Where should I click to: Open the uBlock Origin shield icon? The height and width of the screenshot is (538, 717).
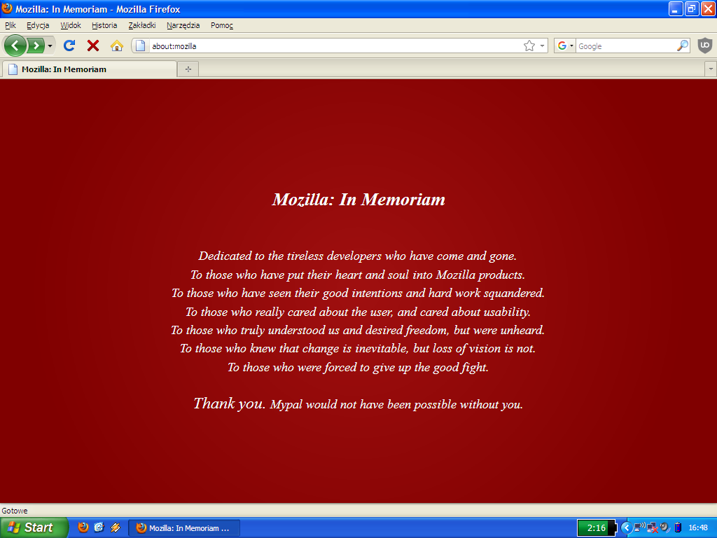pos(705,46)
